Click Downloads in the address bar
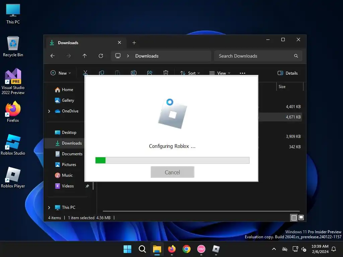This screenshot has height=257, width=343. pyautogui.click(x=147, y=56)
